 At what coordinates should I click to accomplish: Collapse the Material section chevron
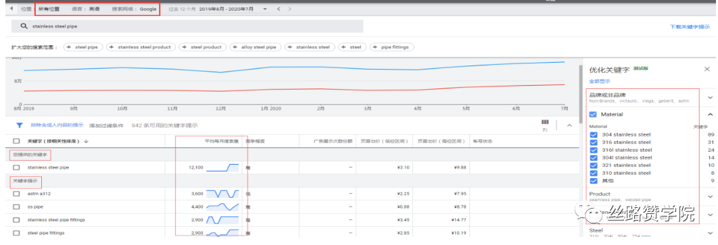pyautogui.click(x=710, y=114)
